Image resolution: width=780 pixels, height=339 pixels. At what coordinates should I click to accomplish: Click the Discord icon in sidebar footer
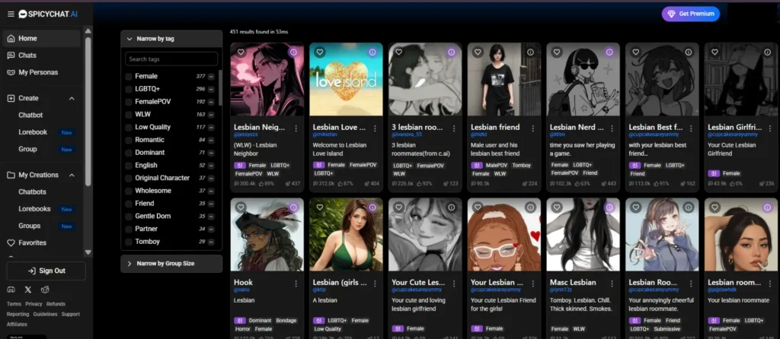pyautogui.click(x=11, y=290)
